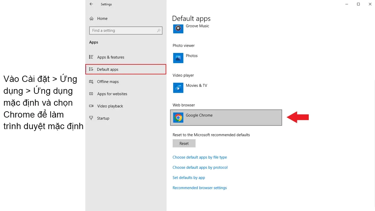The image size is (375, 211).
Task: Click the Reset button
Action: 184,143
